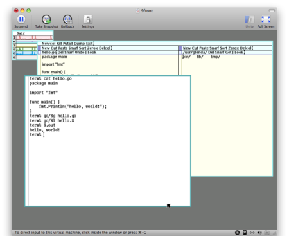Click 'term% go/8l hello.8' terminal line
Viewport: 289px width, 236px height.
52,121
